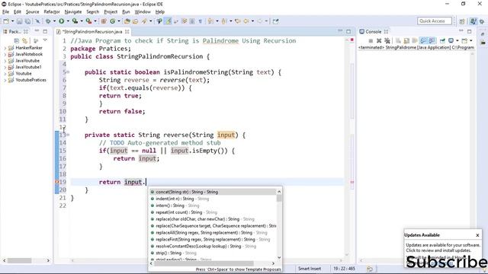Expand the YoutubePratices project node
Image resolution: width=488 pixels, height=274 pixels.
point(5,80)
